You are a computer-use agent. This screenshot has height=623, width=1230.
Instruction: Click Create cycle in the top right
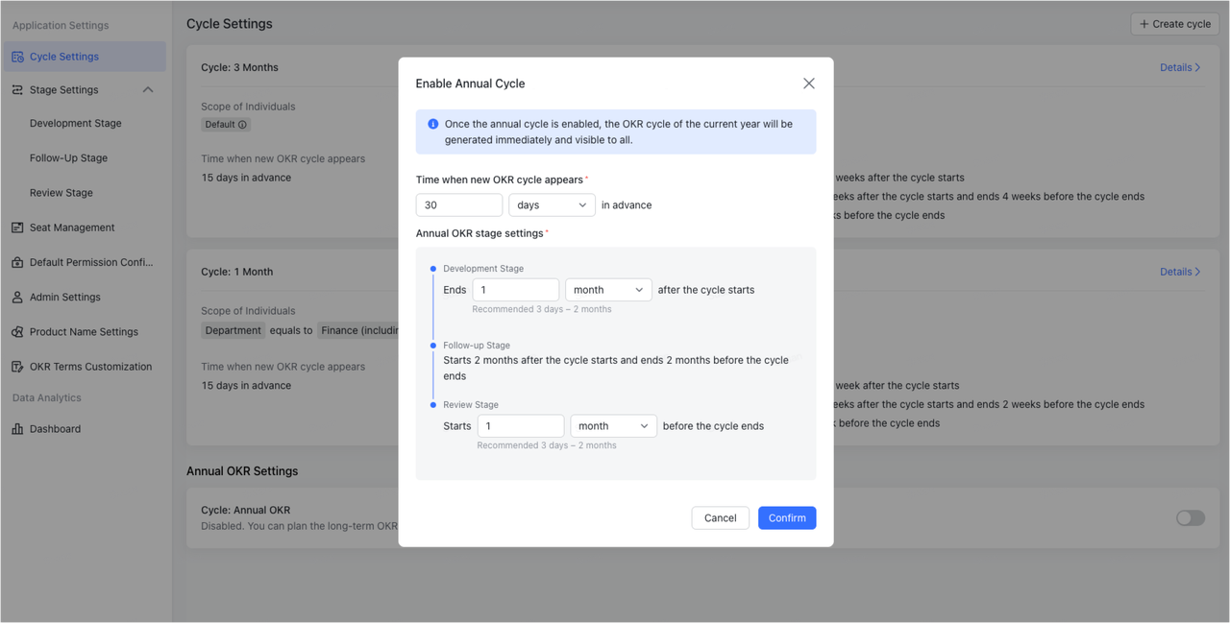pyautogui.click(x=1174, y=23)
